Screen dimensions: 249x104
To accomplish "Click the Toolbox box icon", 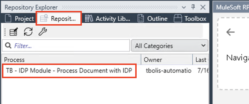I will 178,19.
